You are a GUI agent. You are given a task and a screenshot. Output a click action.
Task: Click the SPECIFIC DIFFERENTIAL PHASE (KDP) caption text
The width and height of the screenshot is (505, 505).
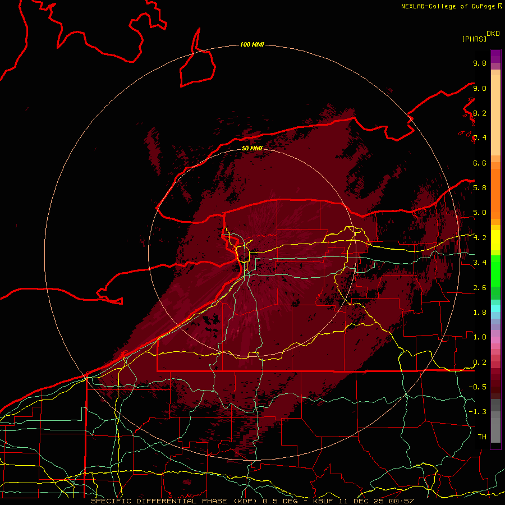click(x=175, y=501)
